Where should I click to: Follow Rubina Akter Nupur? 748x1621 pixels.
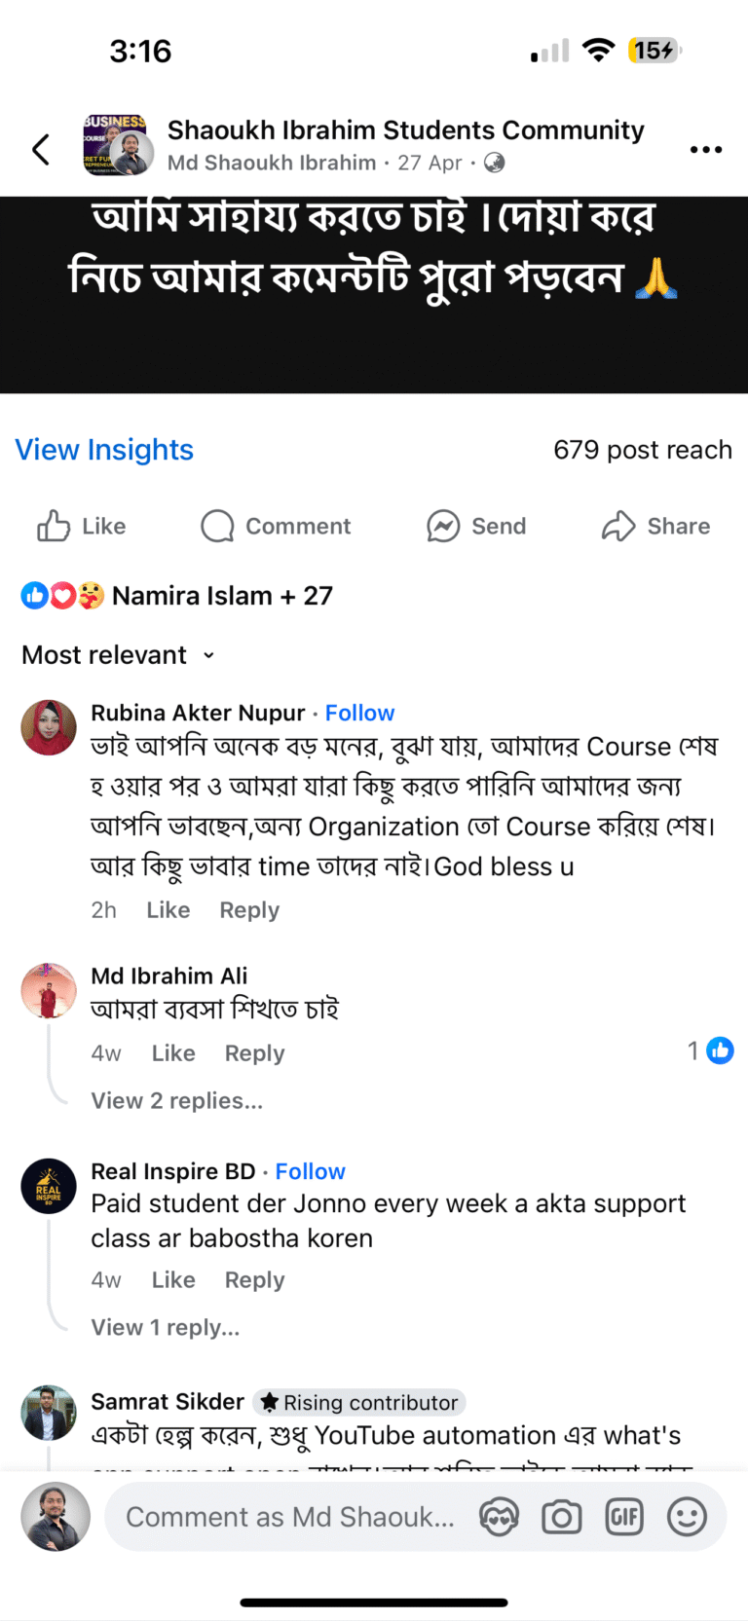pyautogui.click(x=359, y=713)
